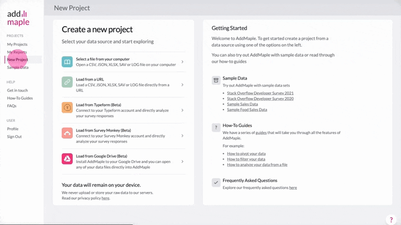This screenshot has width=401, height=225.
Task: Open the Sample Food Sales Data link
Action: click(247, 110)
